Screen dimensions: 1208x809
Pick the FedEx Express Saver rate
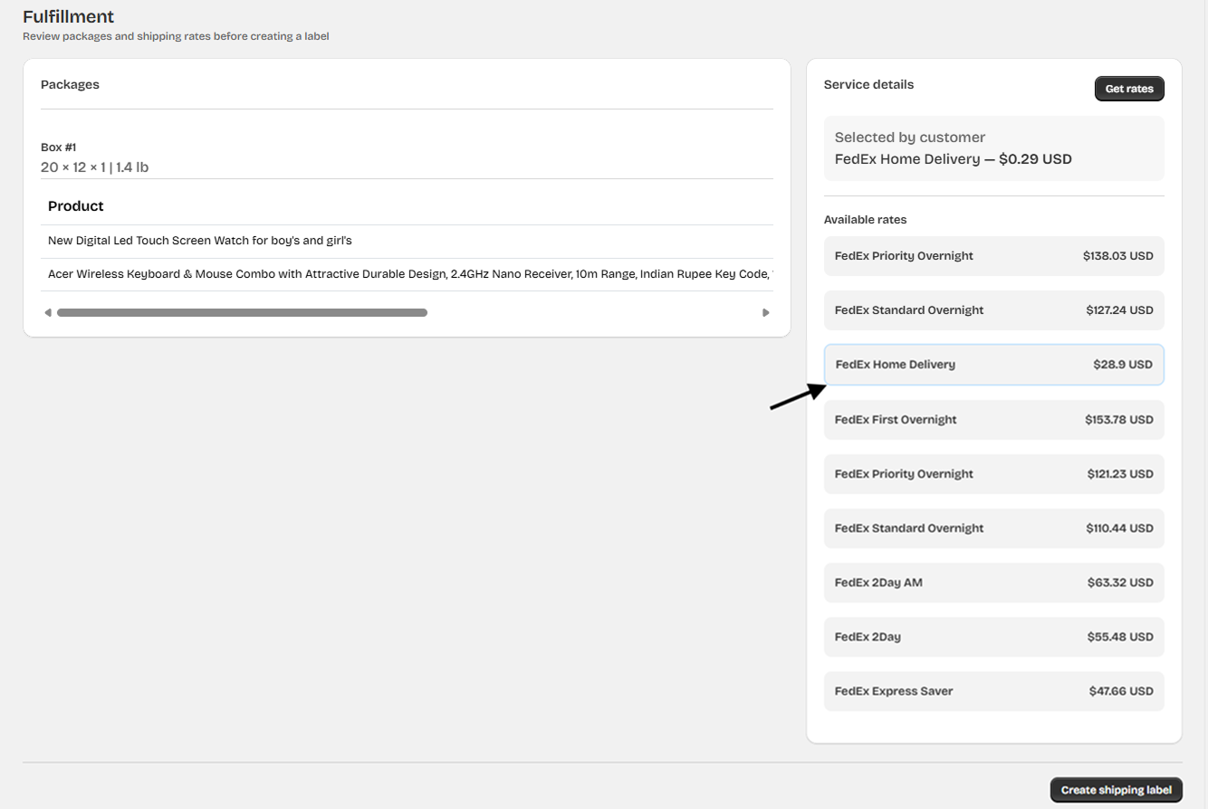(993, 691)
